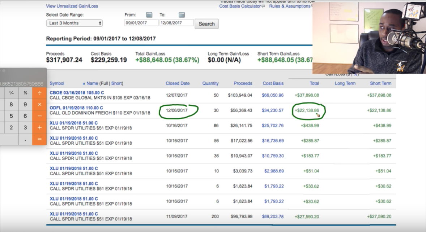Click the calculator plus/minus sign key

coord(11,93)
